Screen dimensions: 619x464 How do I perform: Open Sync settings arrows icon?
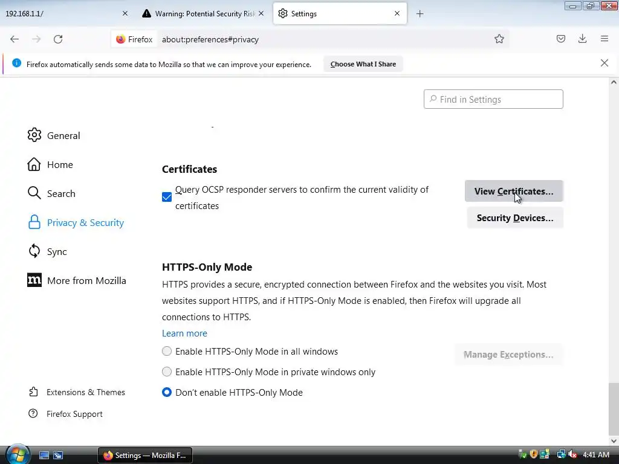pos(34,251)
